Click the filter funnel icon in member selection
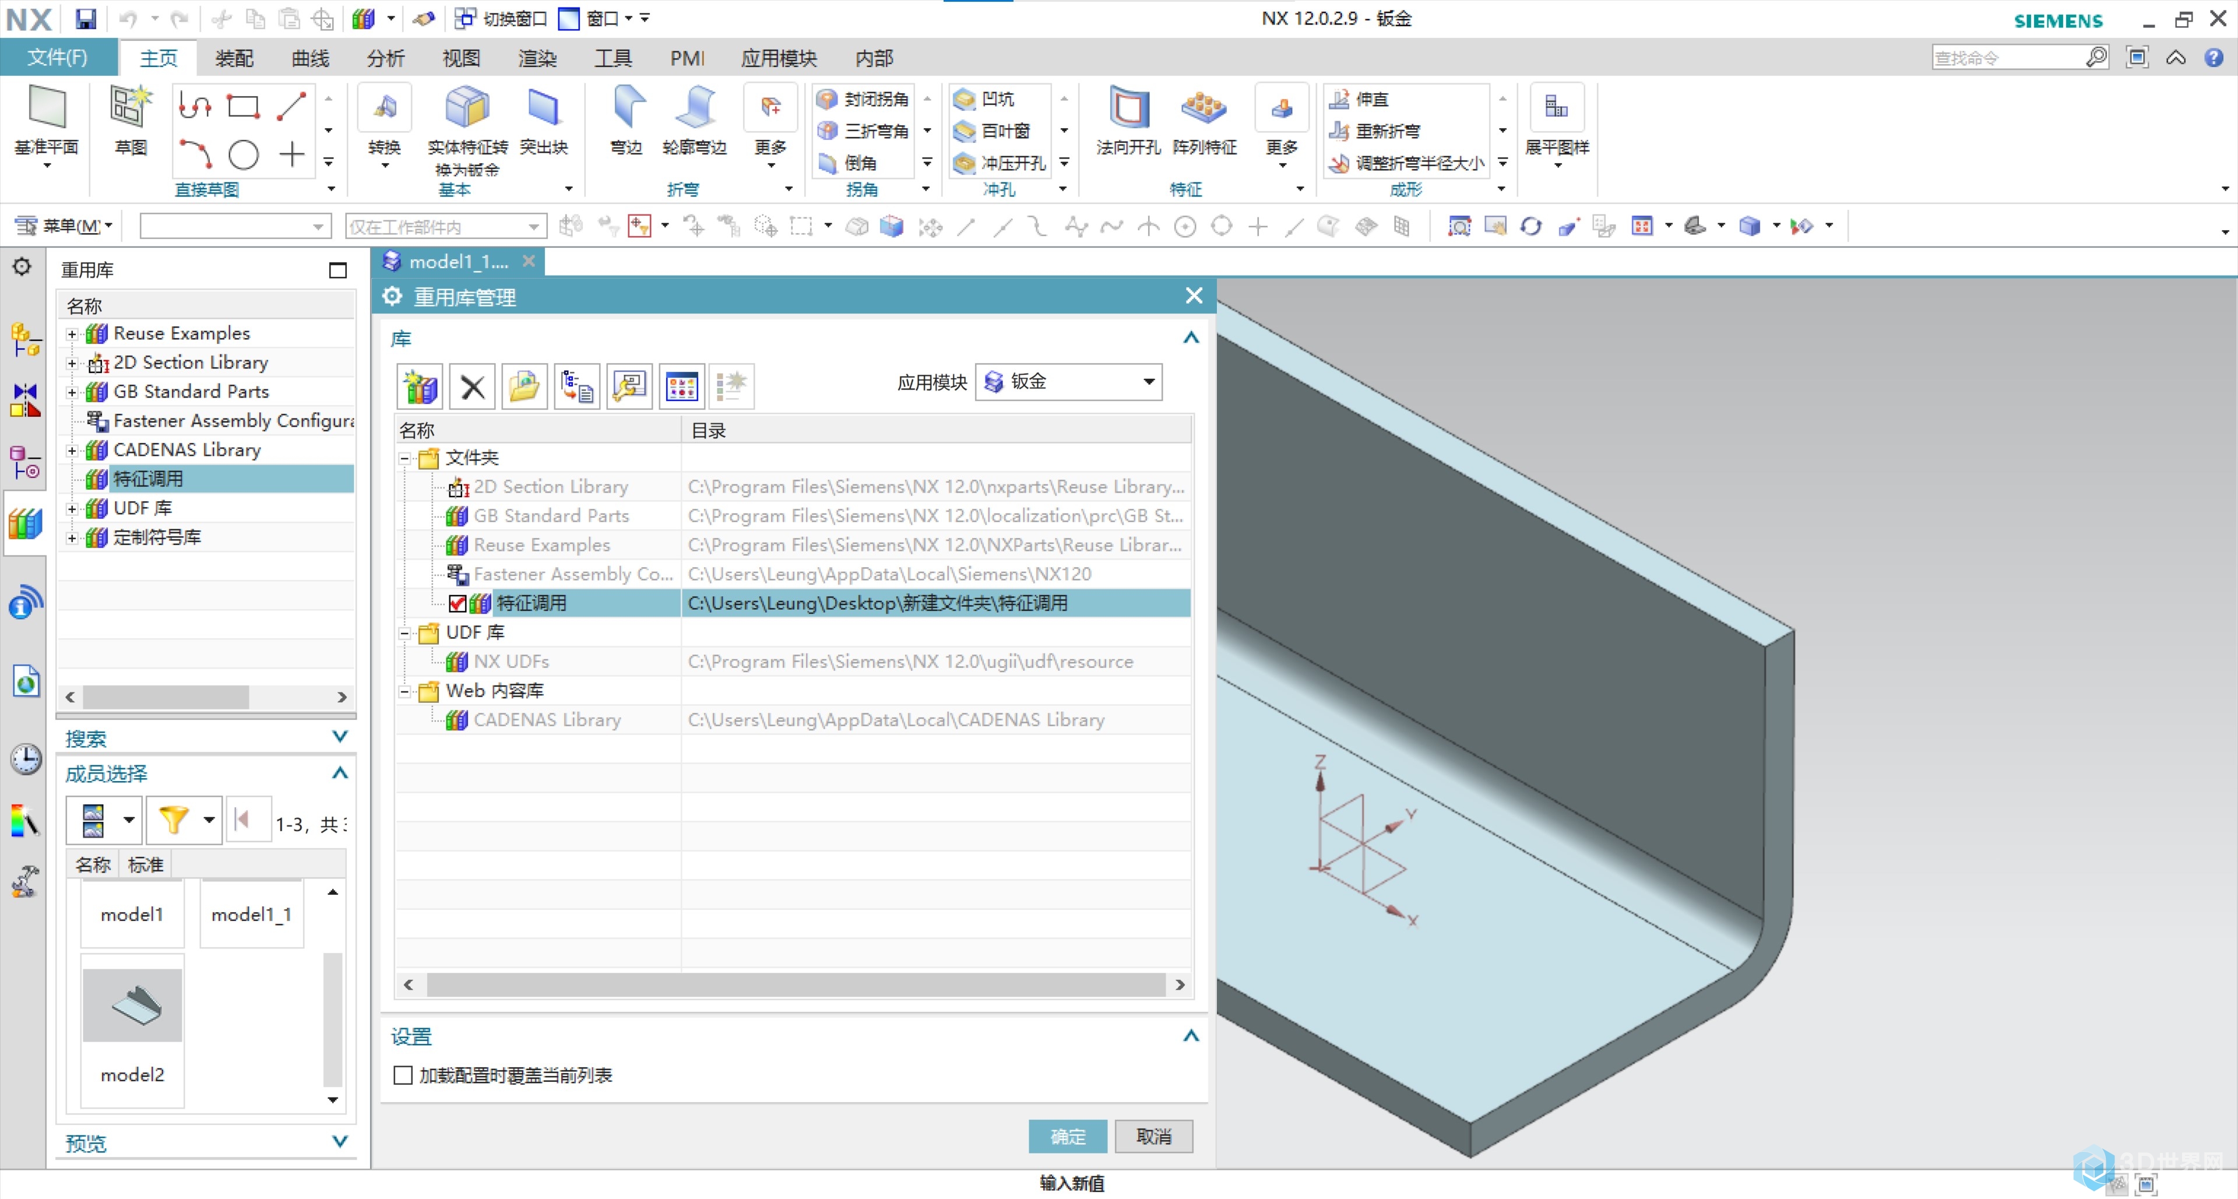The height and width of the screenshot is (1199, 2238). tap(174, 820)
